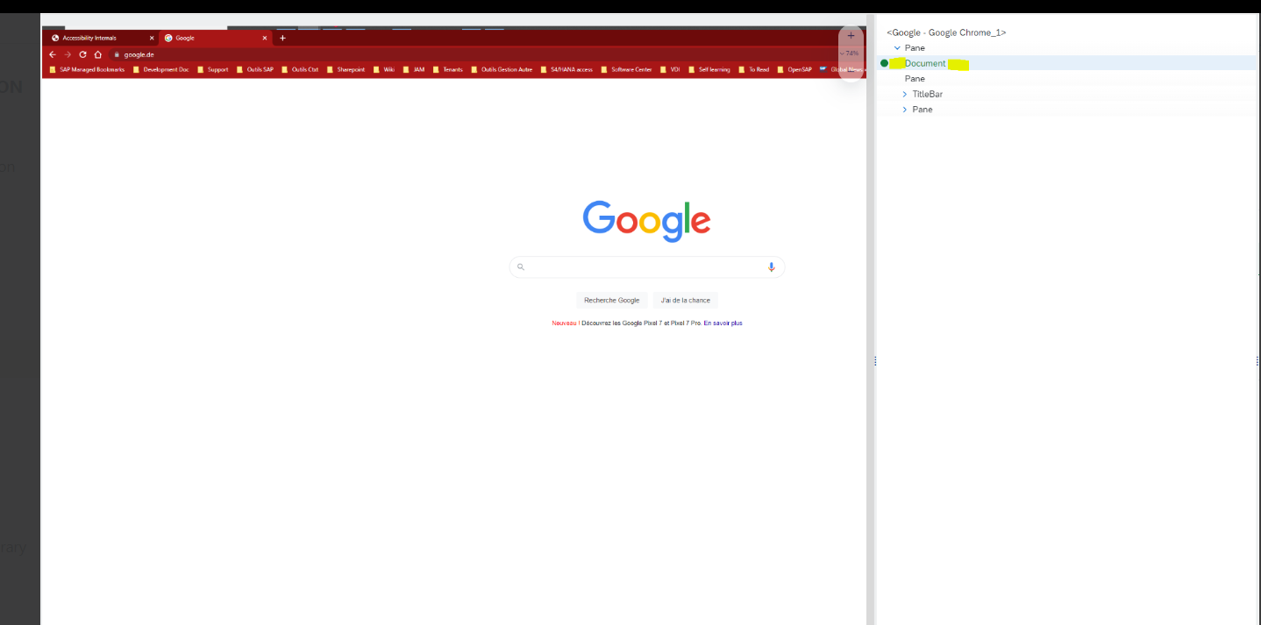This screenshot has height=625, width=1261.
Task: Open the 74% zoom level dropdown
Action: [x=850, y=53]
